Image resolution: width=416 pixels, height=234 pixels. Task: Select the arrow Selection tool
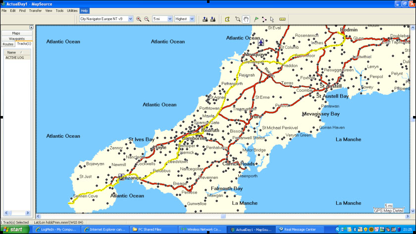pyautogui.click(x=272, y=19)
